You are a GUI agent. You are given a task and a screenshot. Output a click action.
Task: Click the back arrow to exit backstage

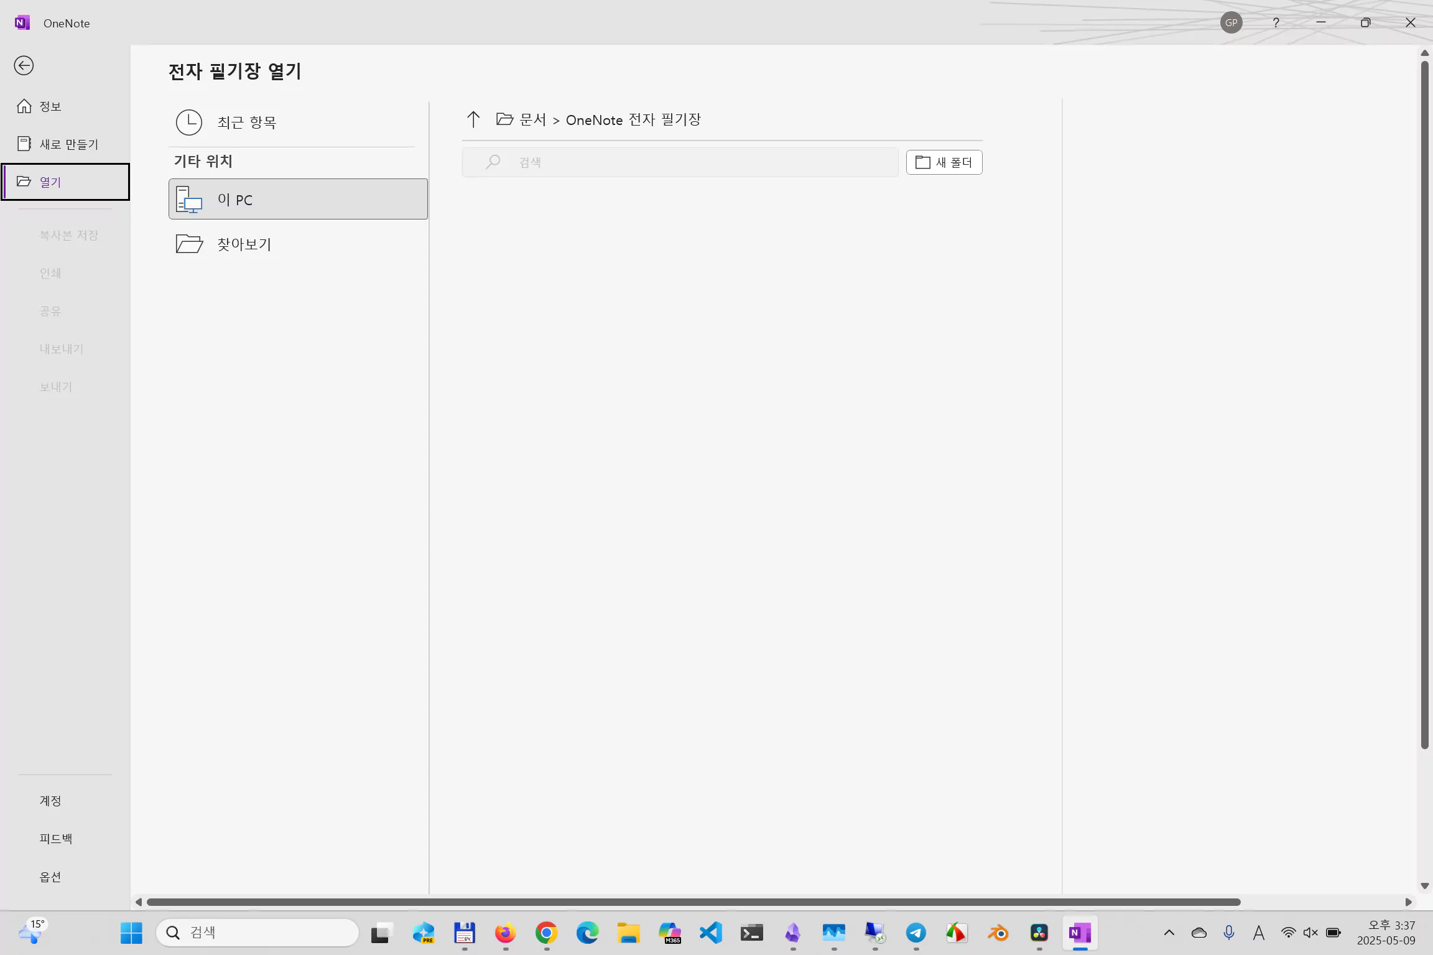(24, 65)
